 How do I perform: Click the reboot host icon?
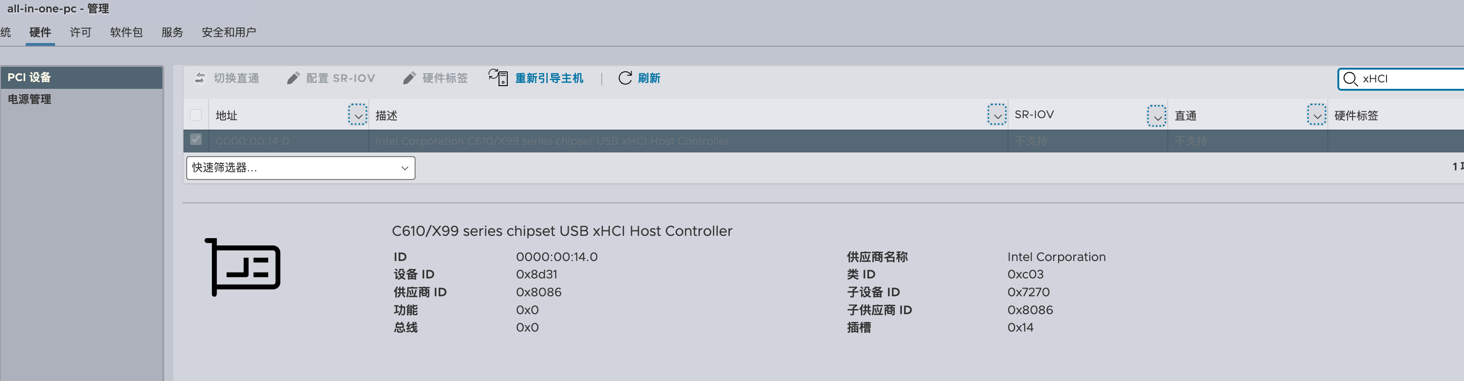[x=499, y=78]
